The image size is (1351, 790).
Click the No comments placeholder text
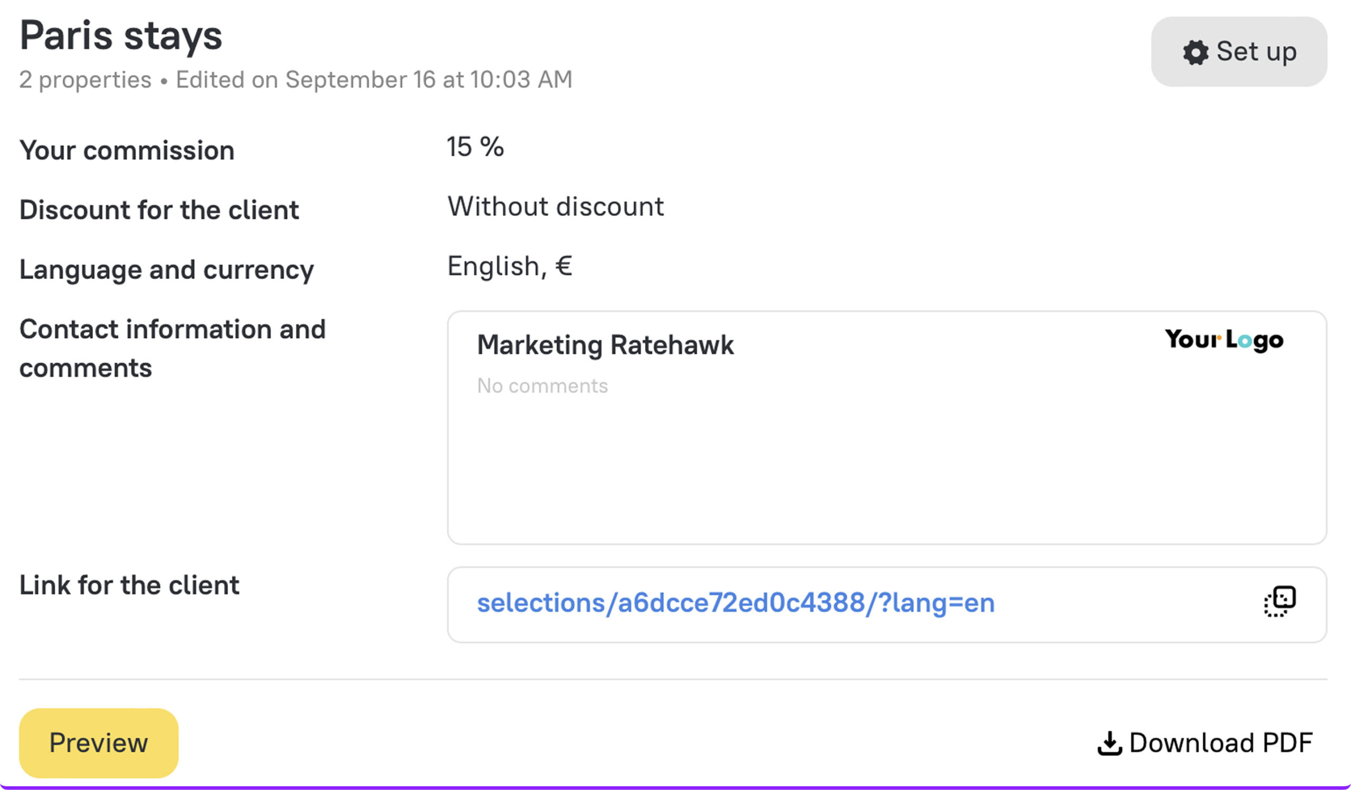click(542, 386)
